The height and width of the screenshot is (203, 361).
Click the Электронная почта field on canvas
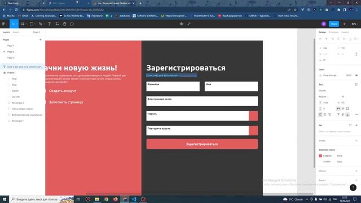202,101
